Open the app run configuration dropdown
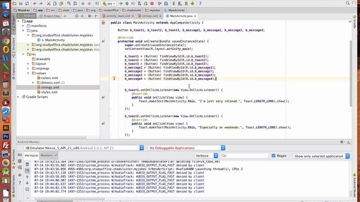This screenshot has width=360, height=202. coord(109,3)
